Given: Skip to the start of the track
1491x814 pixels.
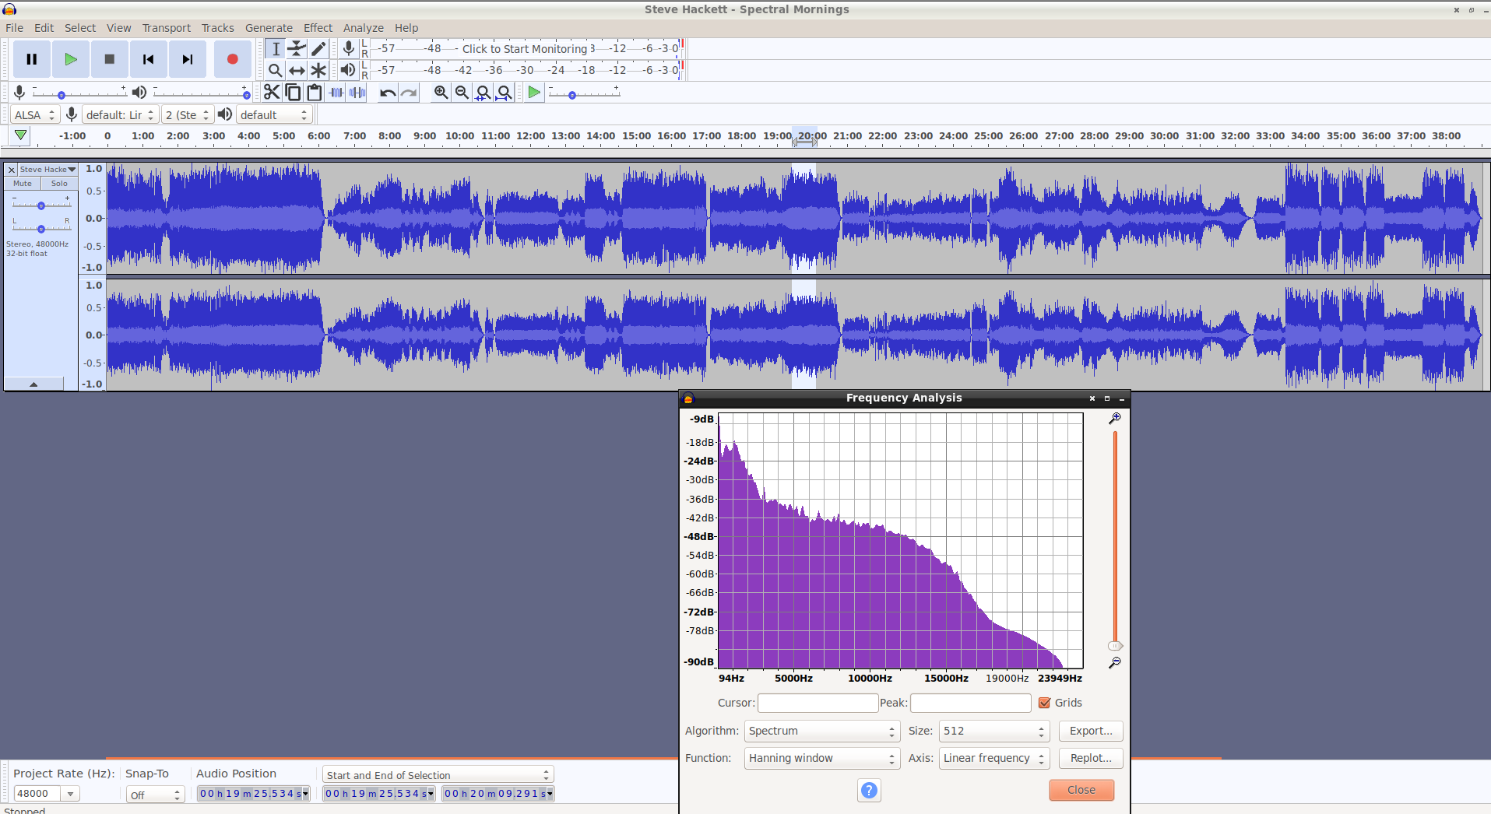Looking at the screenshot, I should click(149, 59).
